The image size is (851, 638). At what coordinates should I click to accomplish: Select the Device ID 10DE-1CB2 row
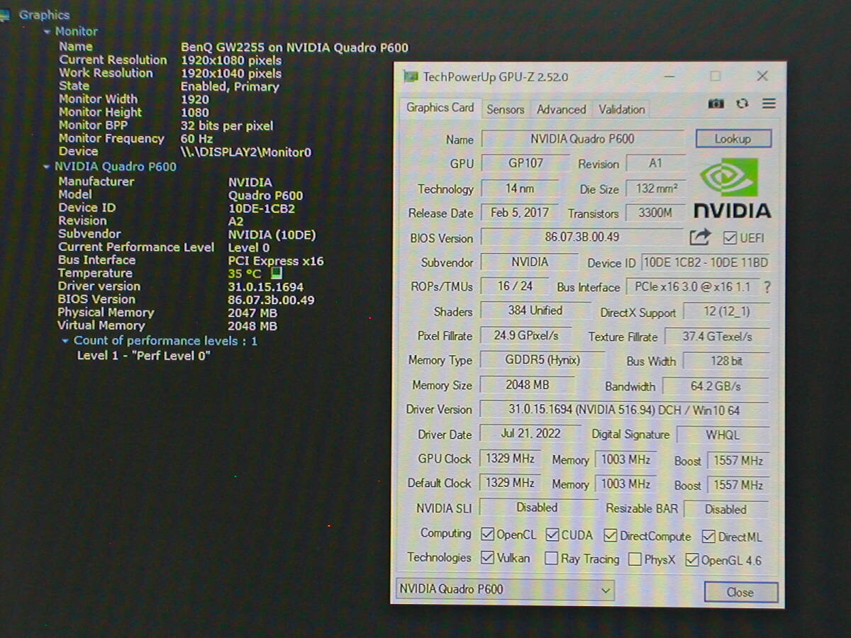pos(177,208)
